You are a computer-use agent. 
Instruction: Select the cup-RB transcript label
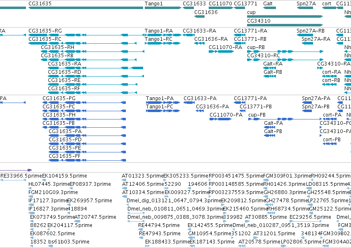point(256,47)
